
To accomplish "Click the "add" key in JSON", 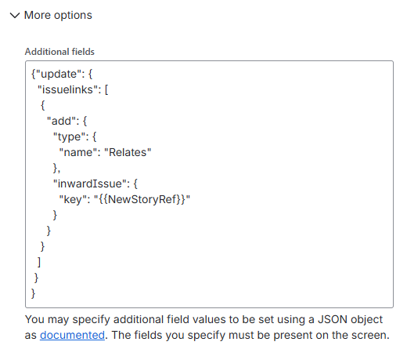I will click(x=63, y=121).
